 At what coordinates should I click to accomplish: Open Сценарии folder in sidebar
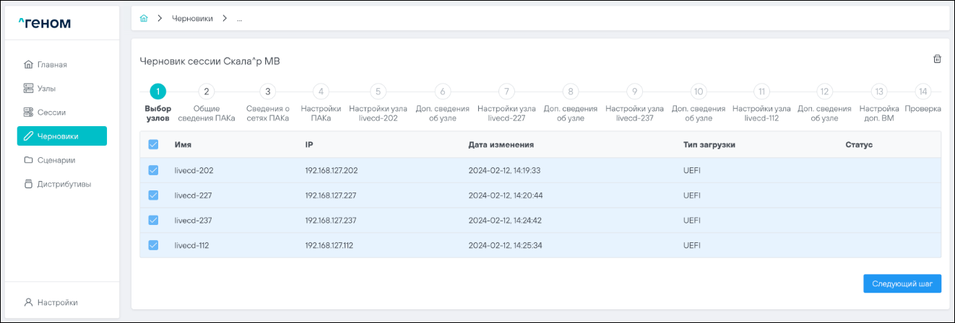click(x=56, y=160)
